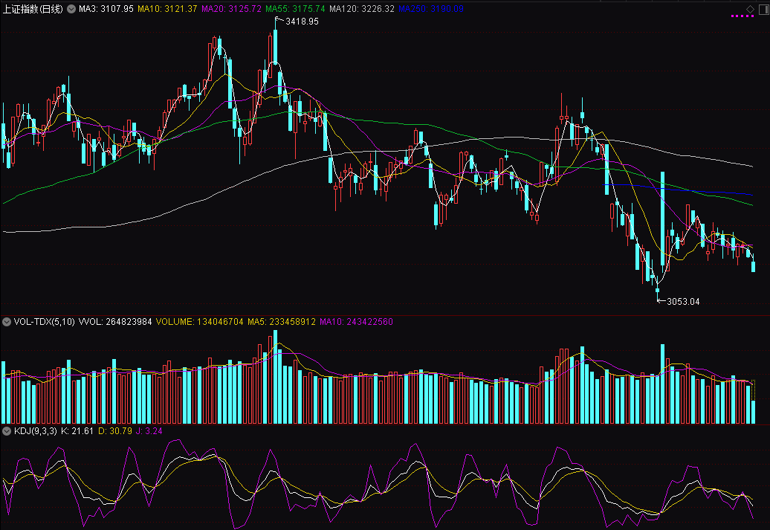Select the MA3 moving average label

106,8
